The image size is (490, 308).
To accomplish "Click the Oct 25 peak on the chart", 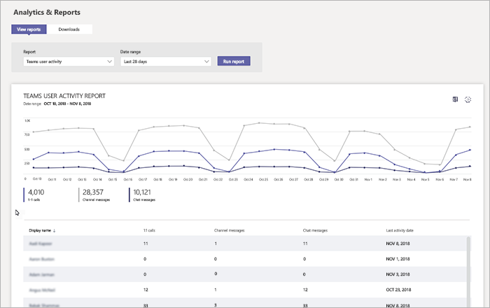I will tap(260, 123).
